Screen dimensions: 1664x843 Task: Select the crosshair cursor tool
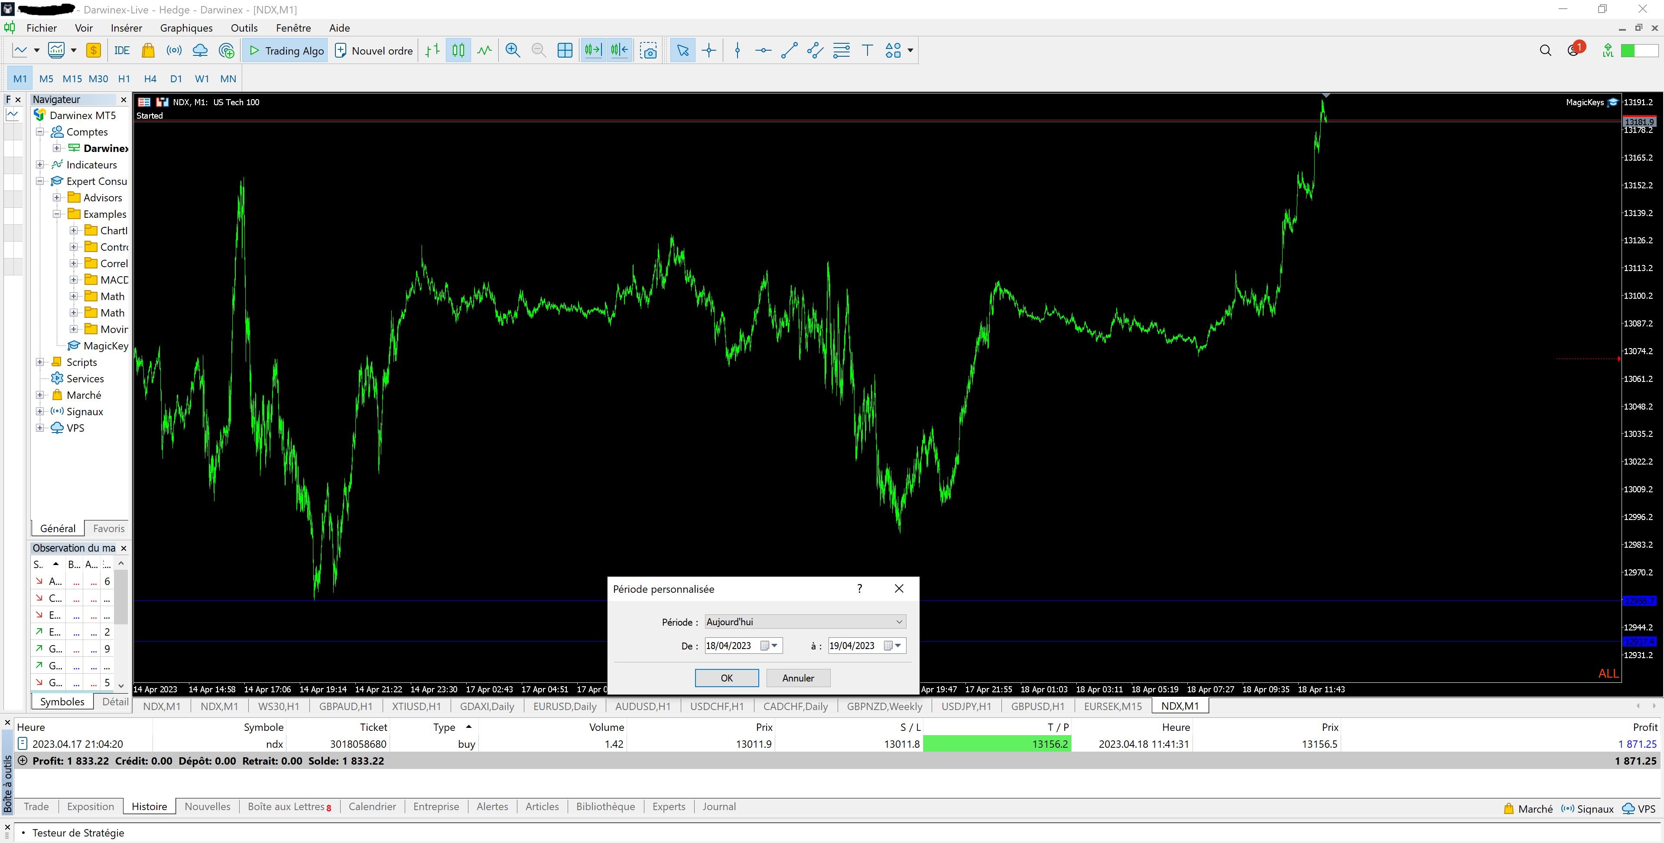[709, 50]
